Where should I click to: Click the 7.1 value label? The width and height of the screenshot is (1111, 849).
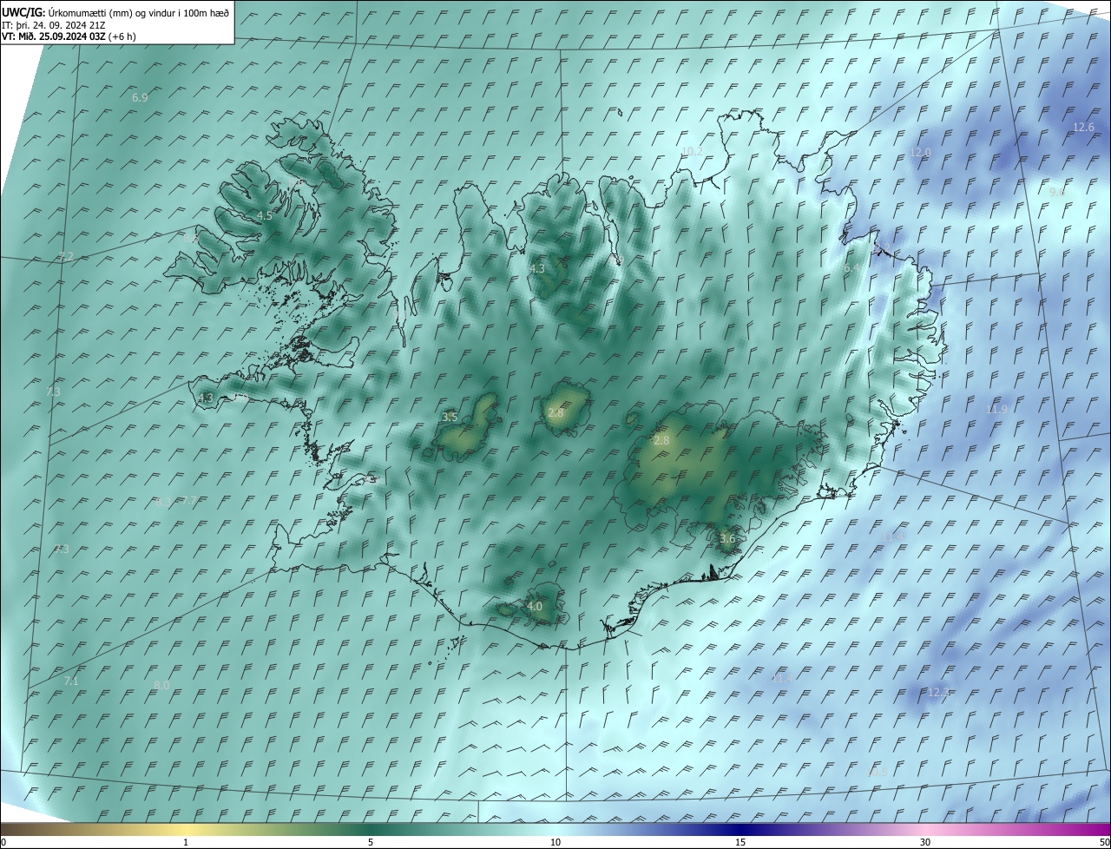click(x=71, y=681)
